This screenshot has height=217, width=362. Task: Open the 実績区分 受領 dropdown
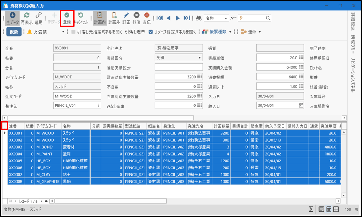pyautogui.click(x=200, y=58)
